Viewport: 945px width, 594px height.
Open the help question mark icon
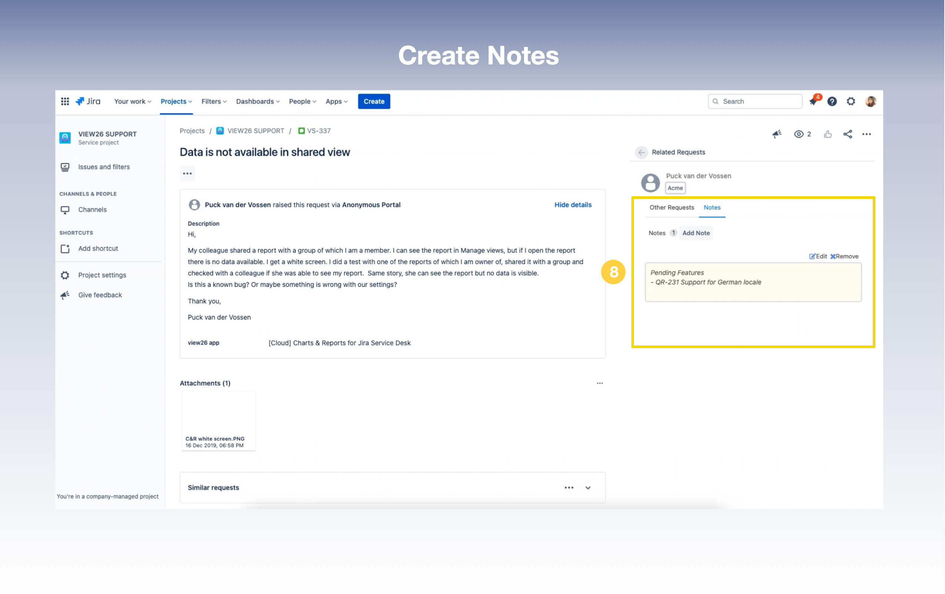point(832,101)
